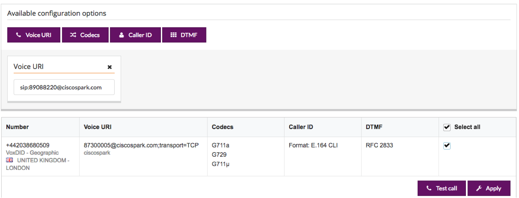Viewport: 519px width, 198px height.
Task: Start a Test call
Action: pos(442,188)
